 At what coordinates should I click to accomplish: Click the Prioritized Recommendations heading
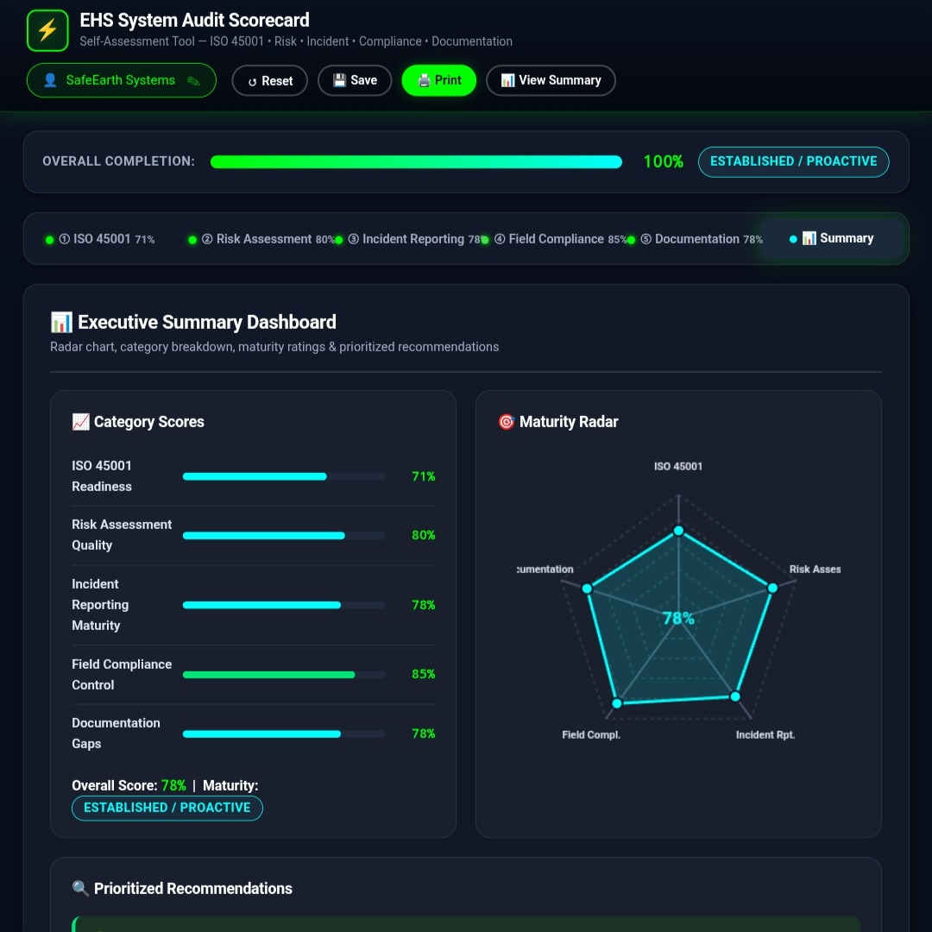[193, 888]
